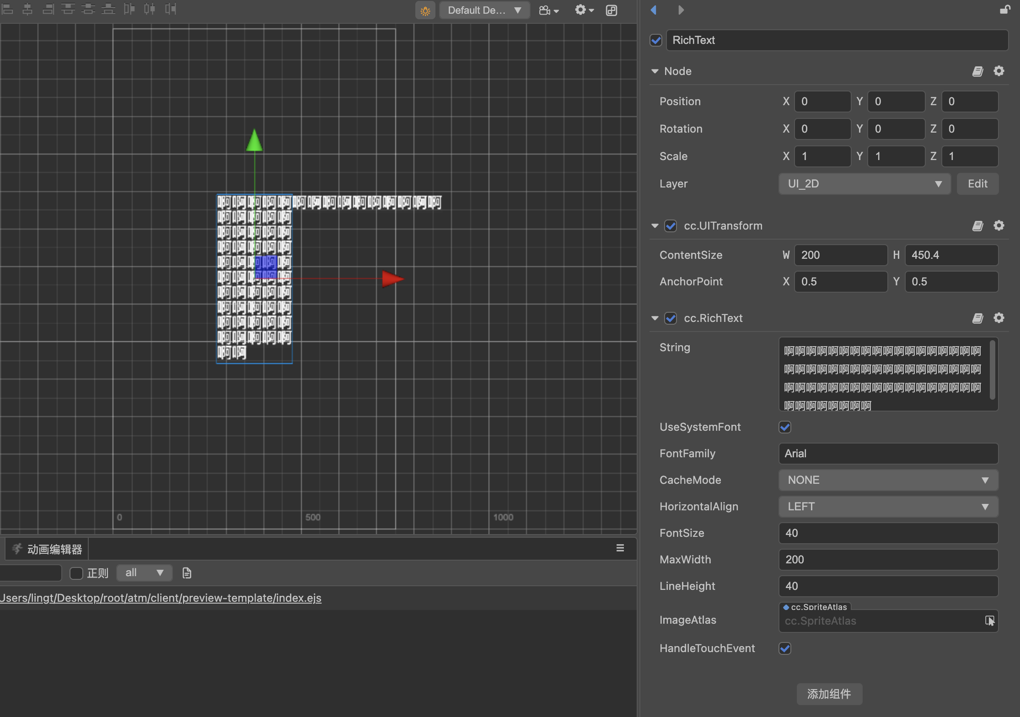This screenshot has height=717, width=1020.
Task: Toggle the scene light bulb icon
Action: click(x=425, y=11)
